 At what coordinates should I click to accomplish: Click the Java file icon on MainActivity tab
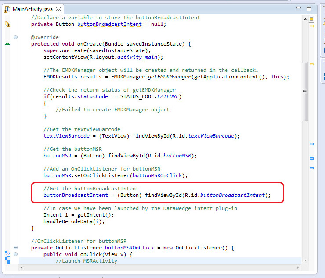[7, 9]
